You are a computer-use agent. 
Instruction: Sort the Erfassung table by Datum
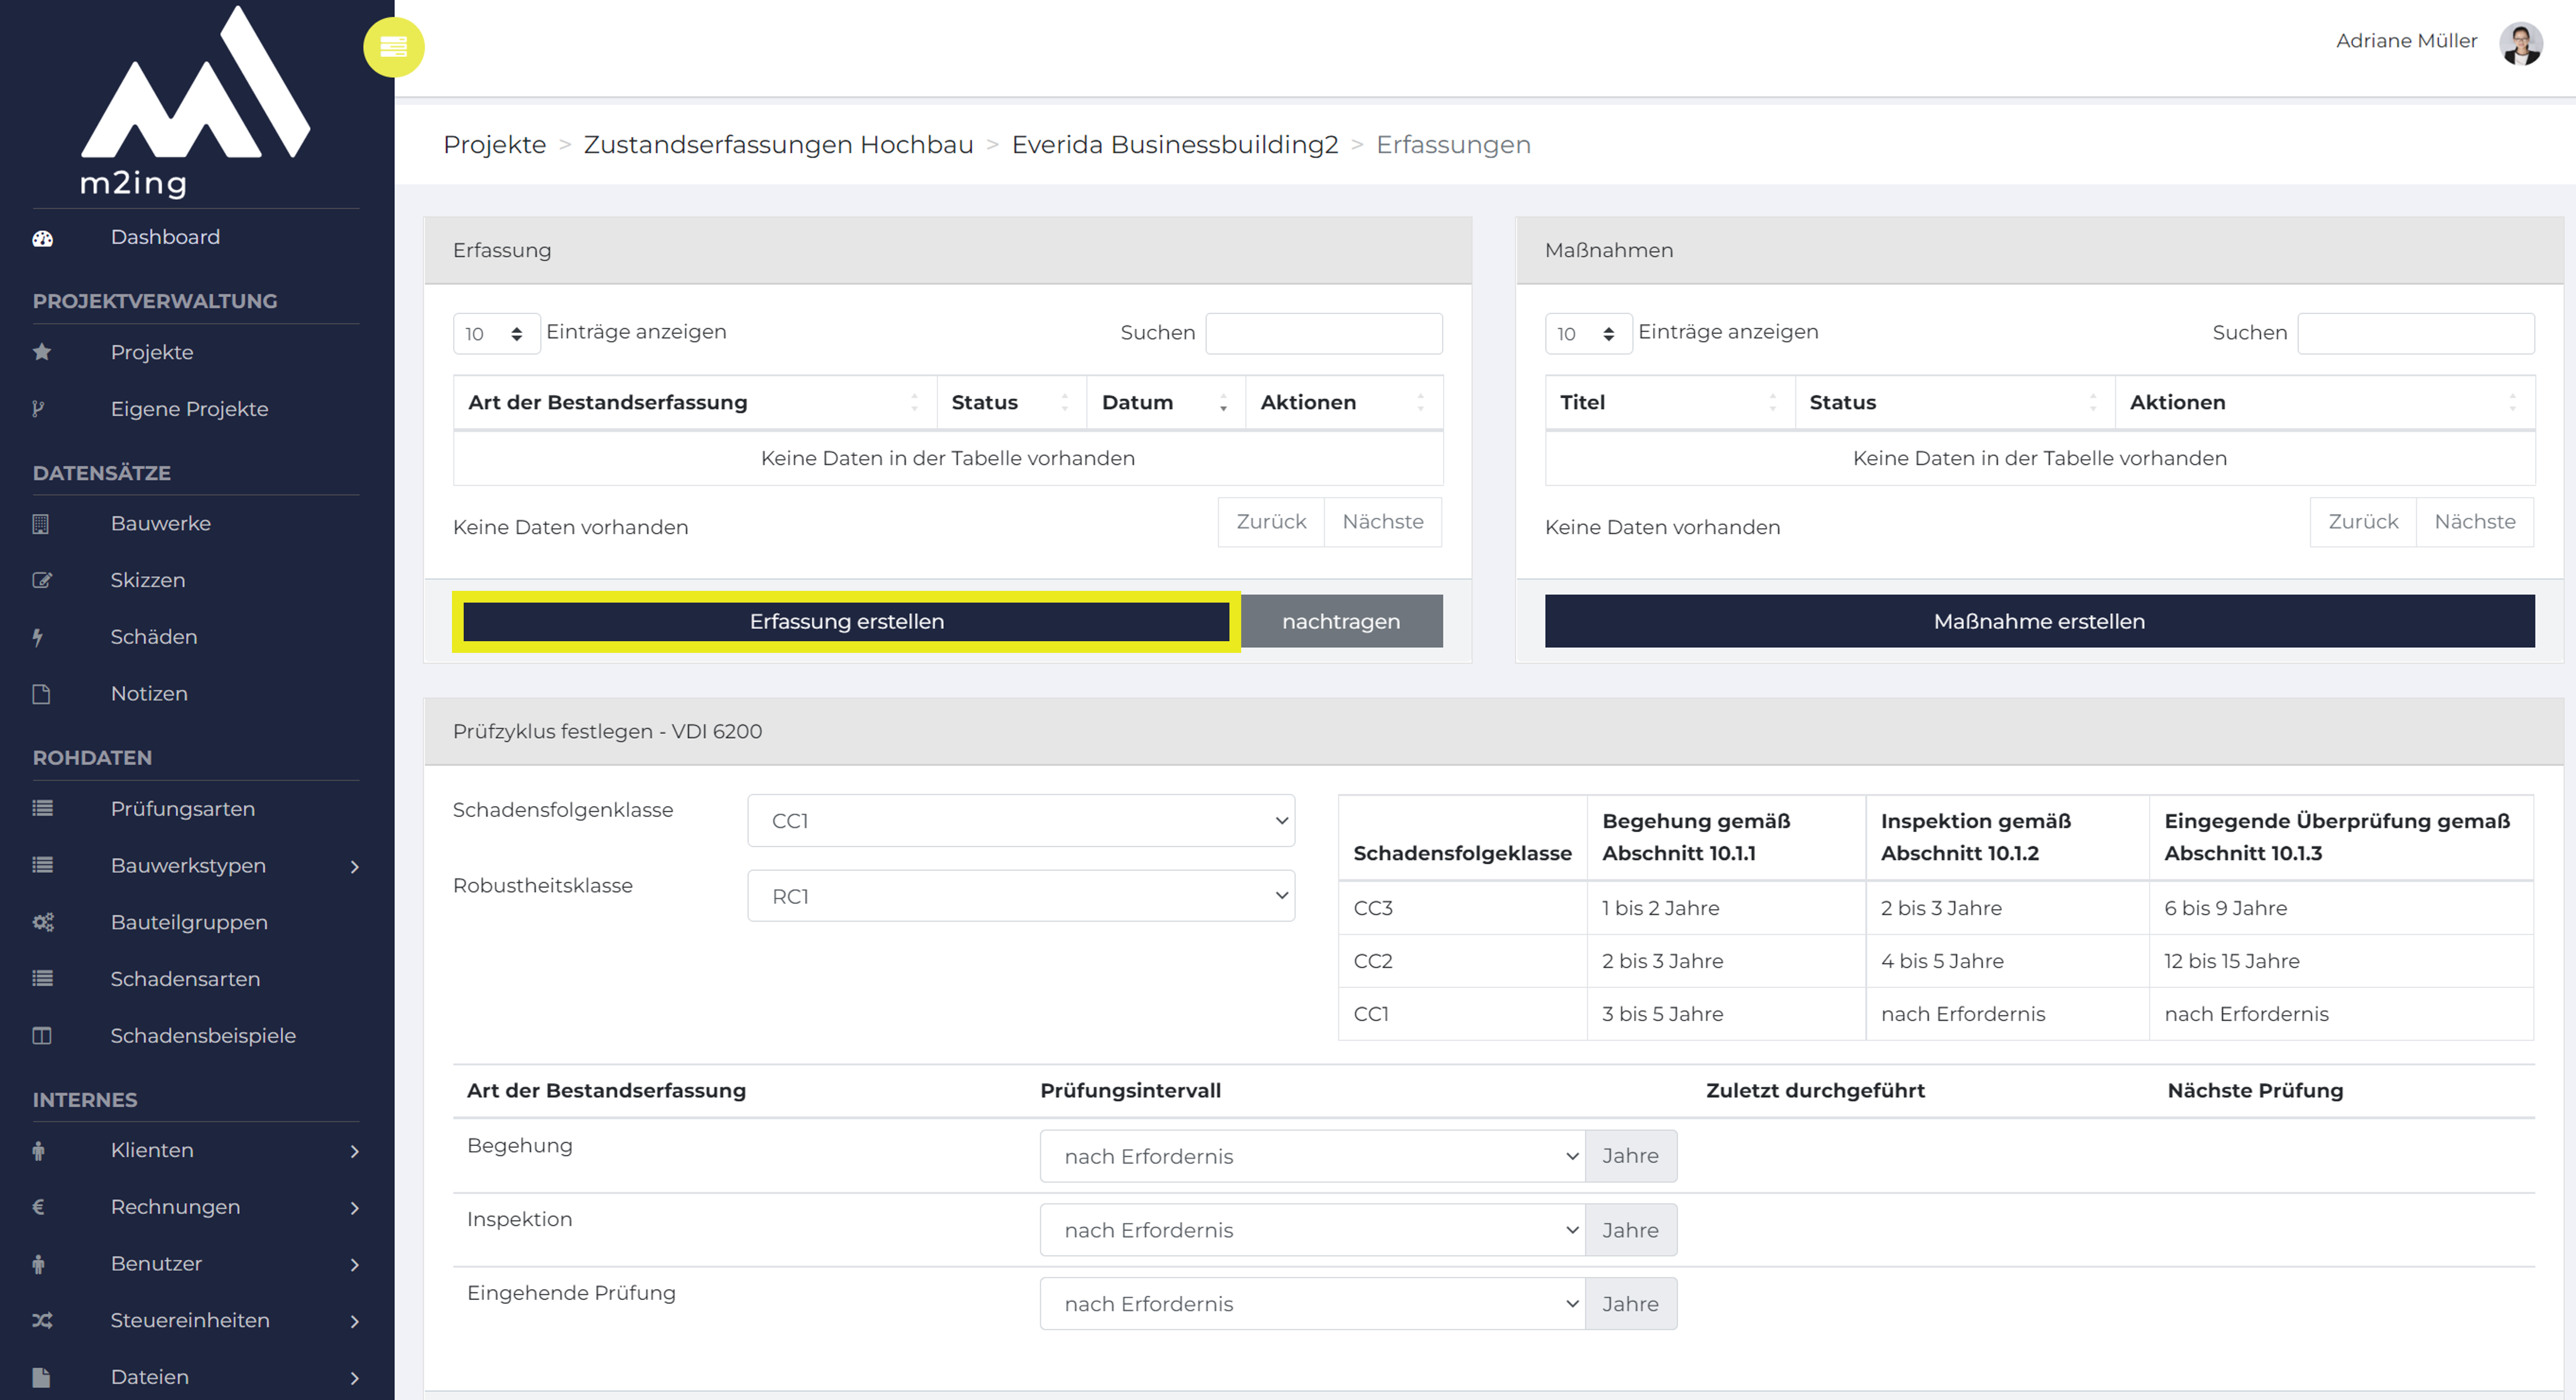pyautogui.click(x=1165, y=403)
